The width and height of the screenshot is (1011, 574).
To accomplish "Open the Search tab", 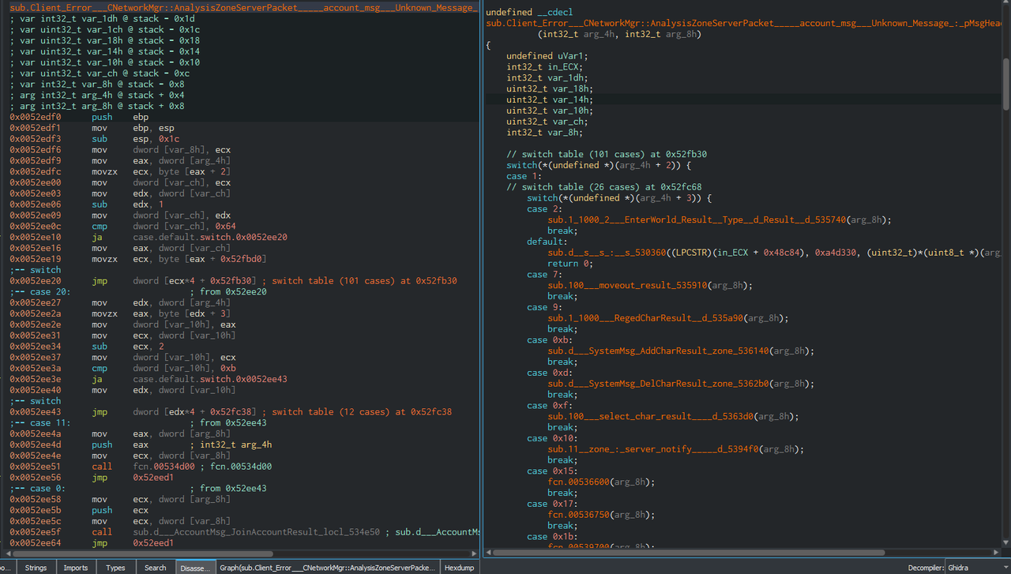I will click(x=156, y=567).
